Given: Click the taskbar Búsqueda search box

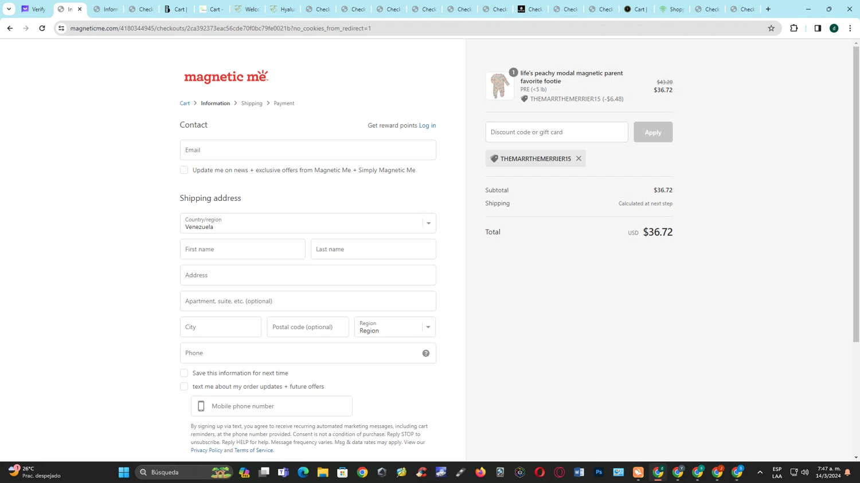Looking at the screenshot, I should coord(183,472).
